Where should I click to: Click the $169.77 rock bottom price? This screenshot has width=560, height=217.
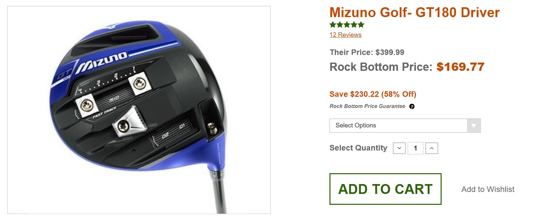460,67
